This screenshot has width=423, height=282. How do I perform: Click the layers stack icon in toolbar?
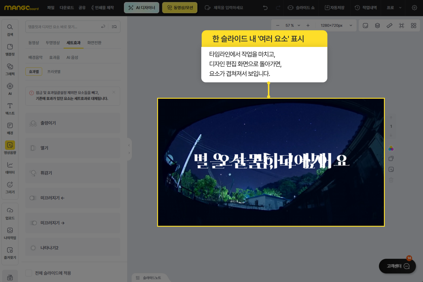377,26
